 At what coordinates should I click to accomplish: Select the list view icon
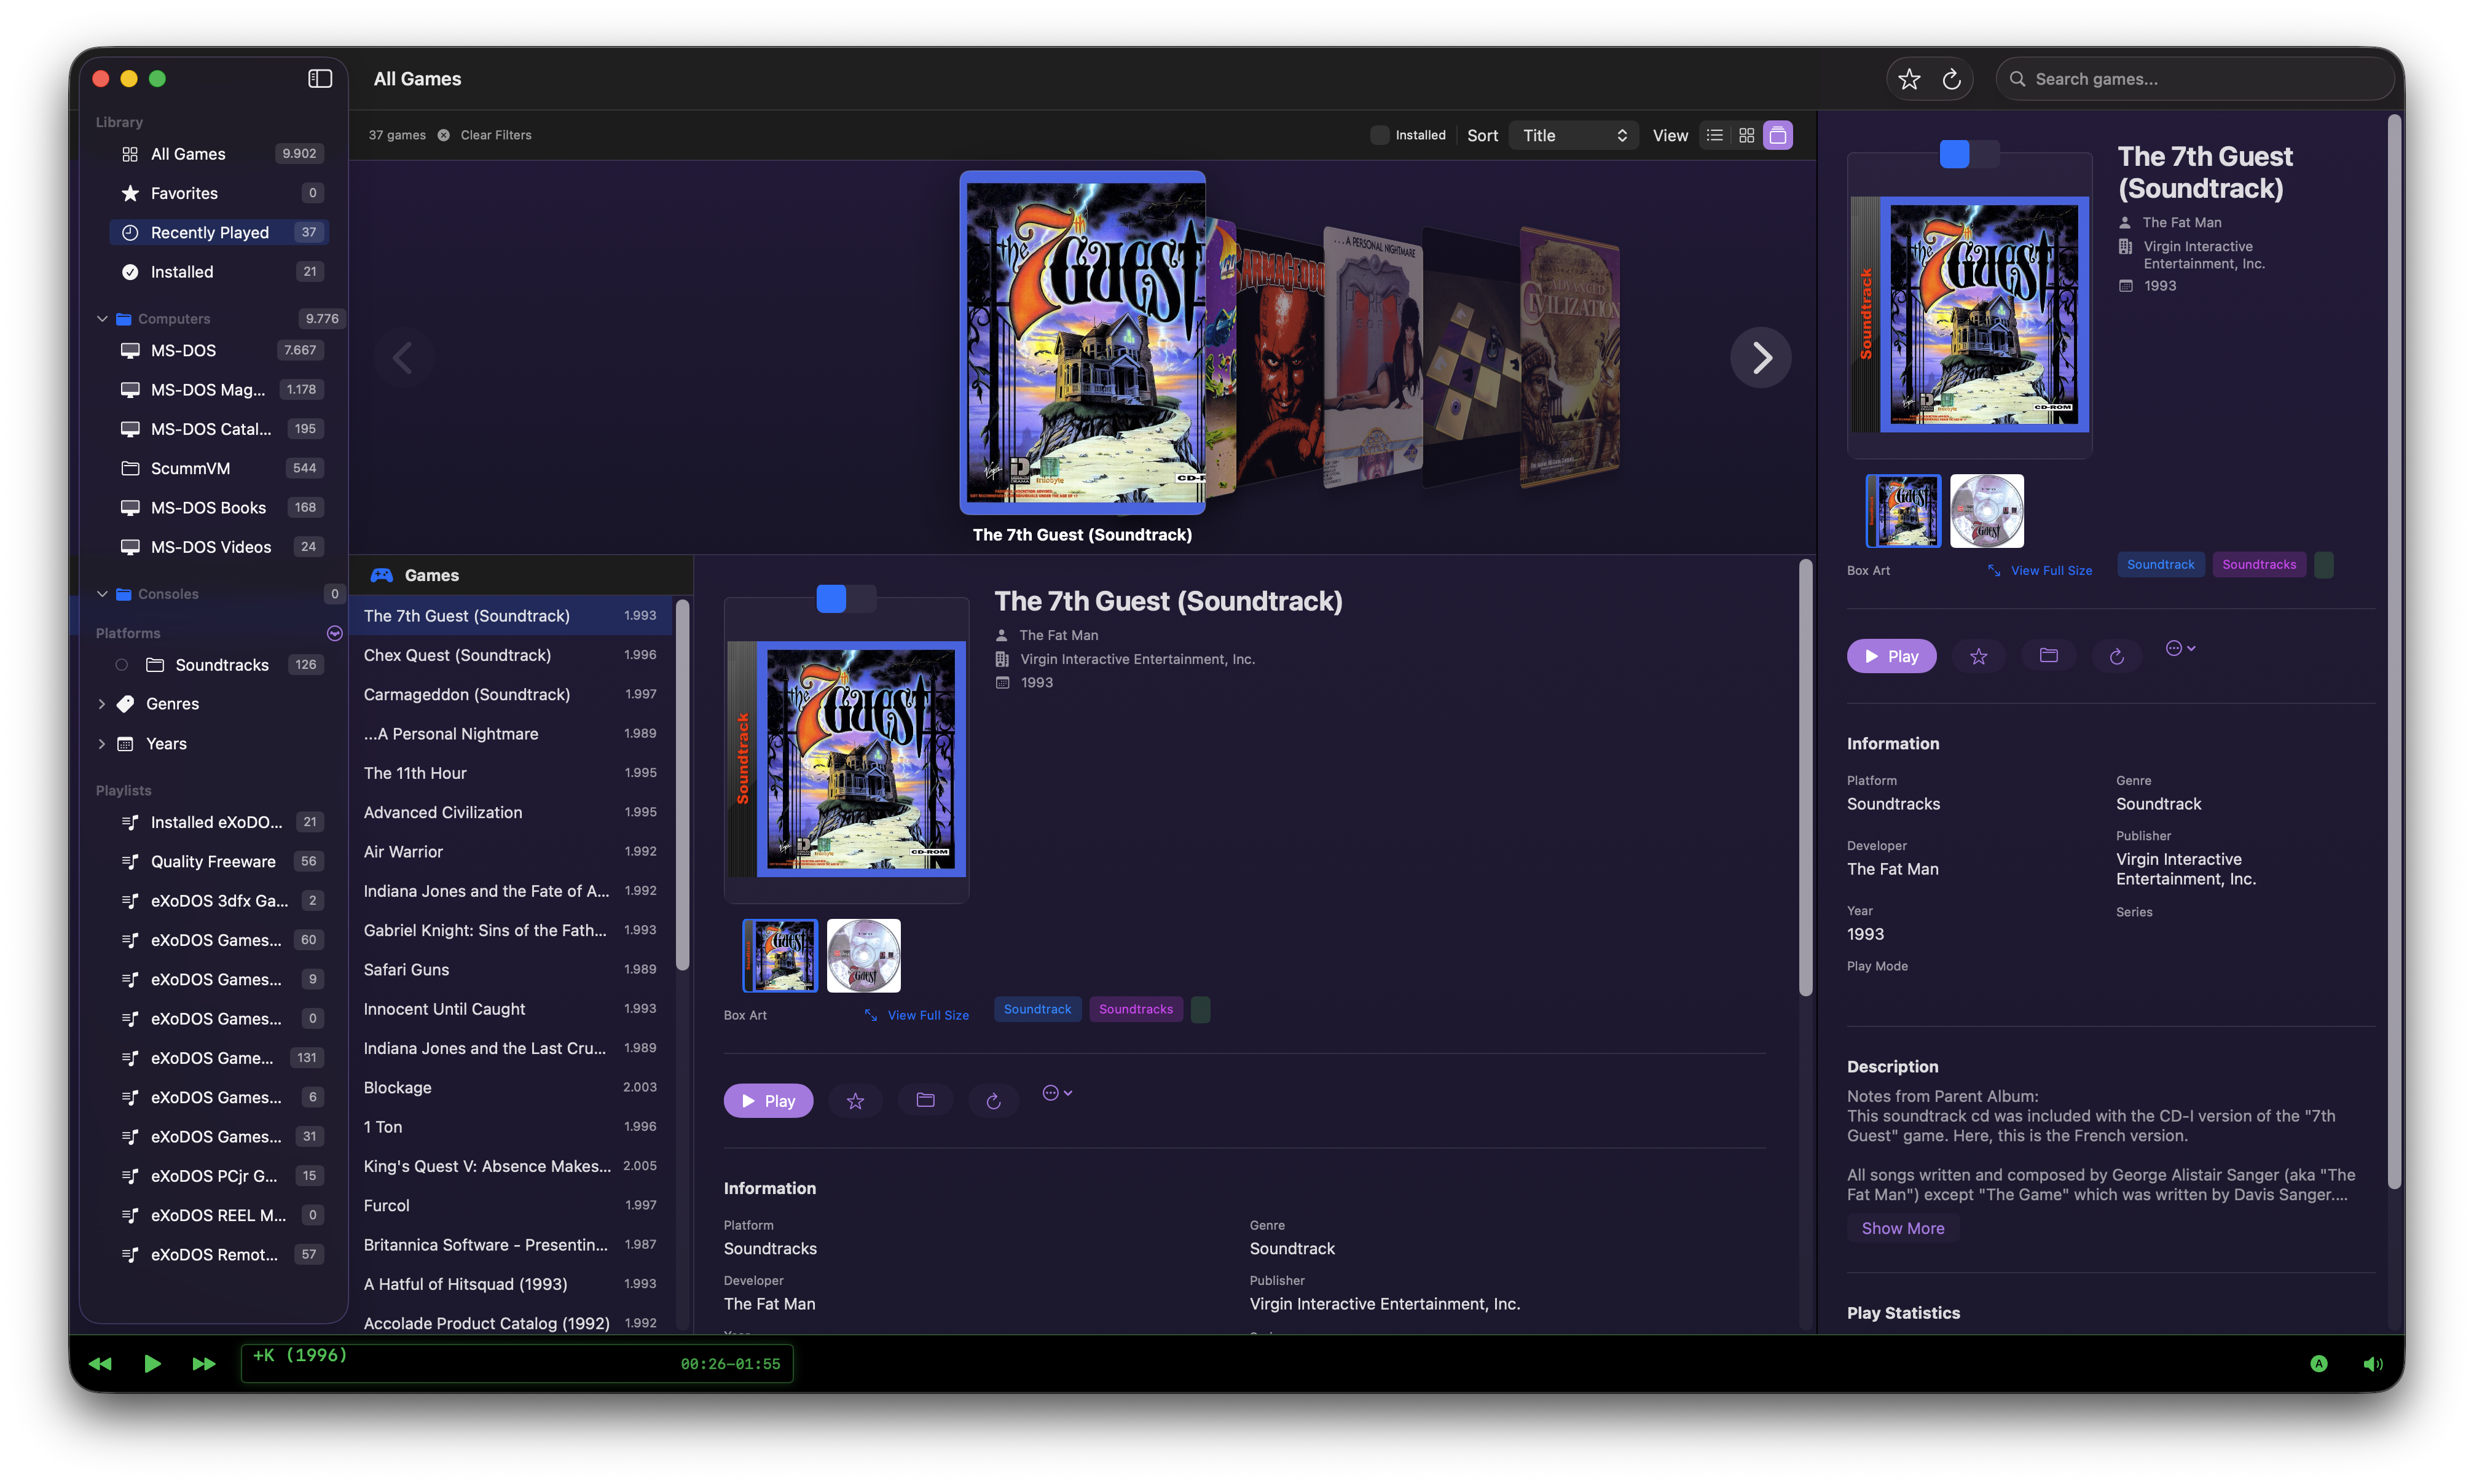1714,135
